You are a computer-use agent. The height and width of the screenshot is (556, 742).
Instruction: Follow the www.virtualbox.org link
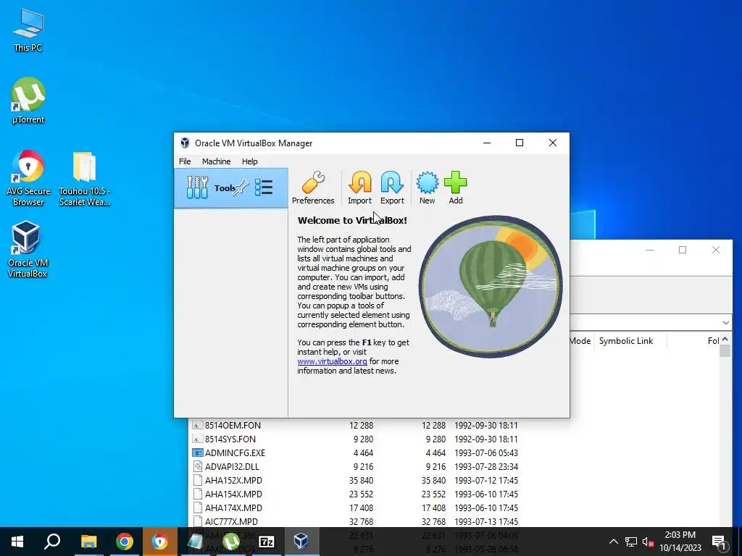[x=332, y=361]
